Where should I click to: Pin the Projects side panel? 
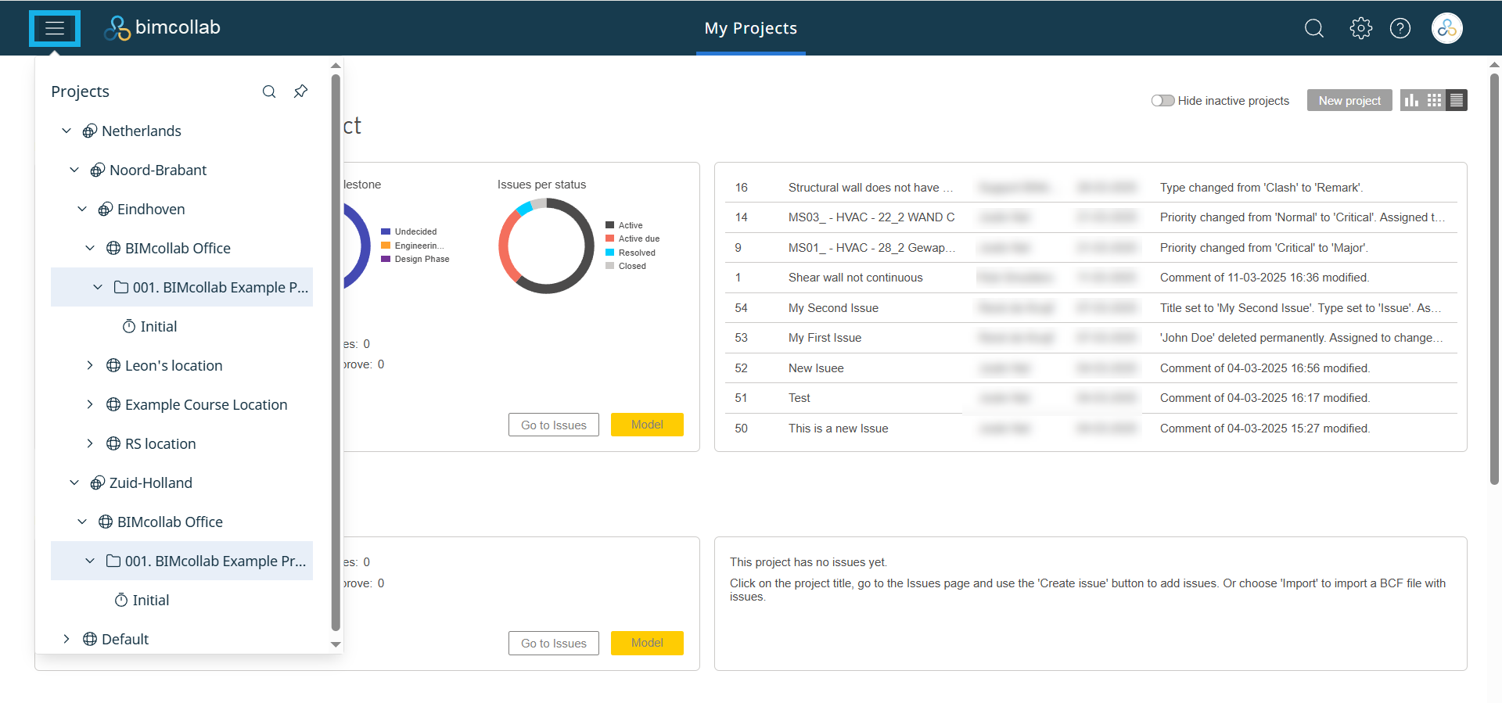pos(300,91)
